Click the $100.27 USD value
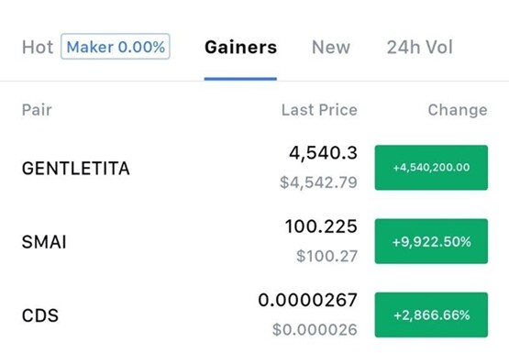The height and width of the screenshot is (353, 509). [x=326, y=256]
